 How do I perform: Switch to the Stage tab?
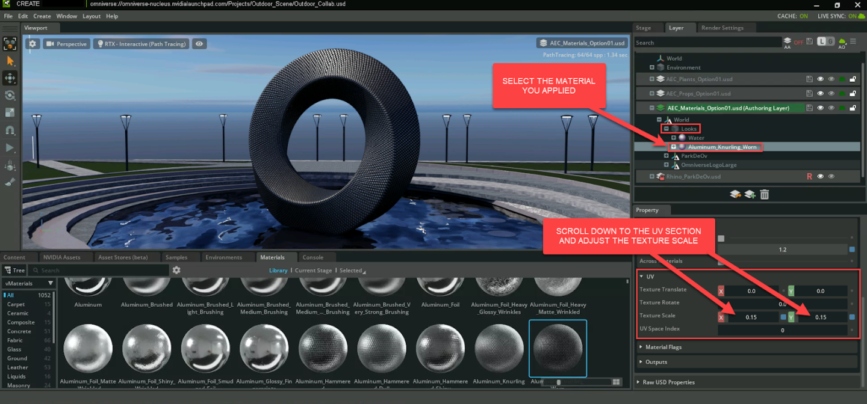click(643, 28)
